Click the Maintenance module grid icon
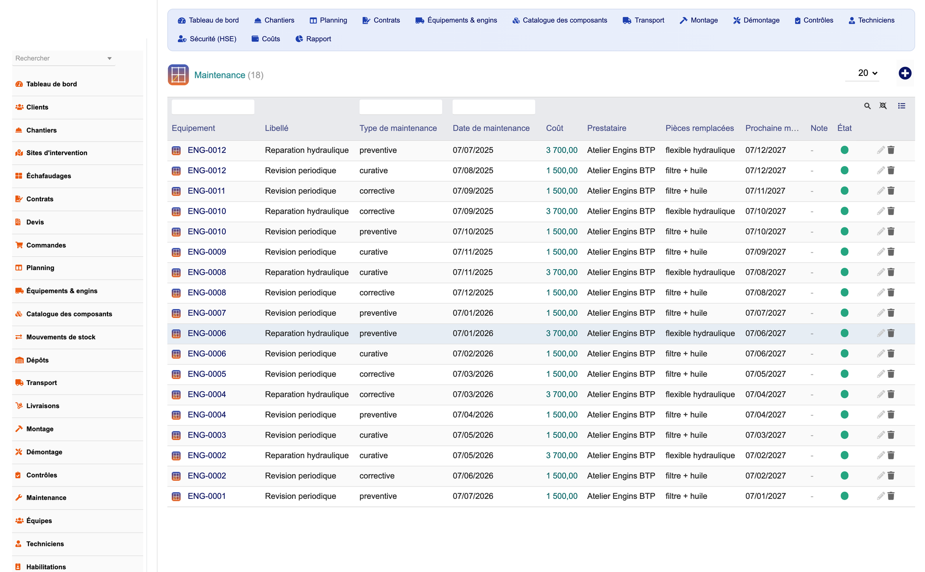The image size is (925, 572). click(x=178, y=75)
